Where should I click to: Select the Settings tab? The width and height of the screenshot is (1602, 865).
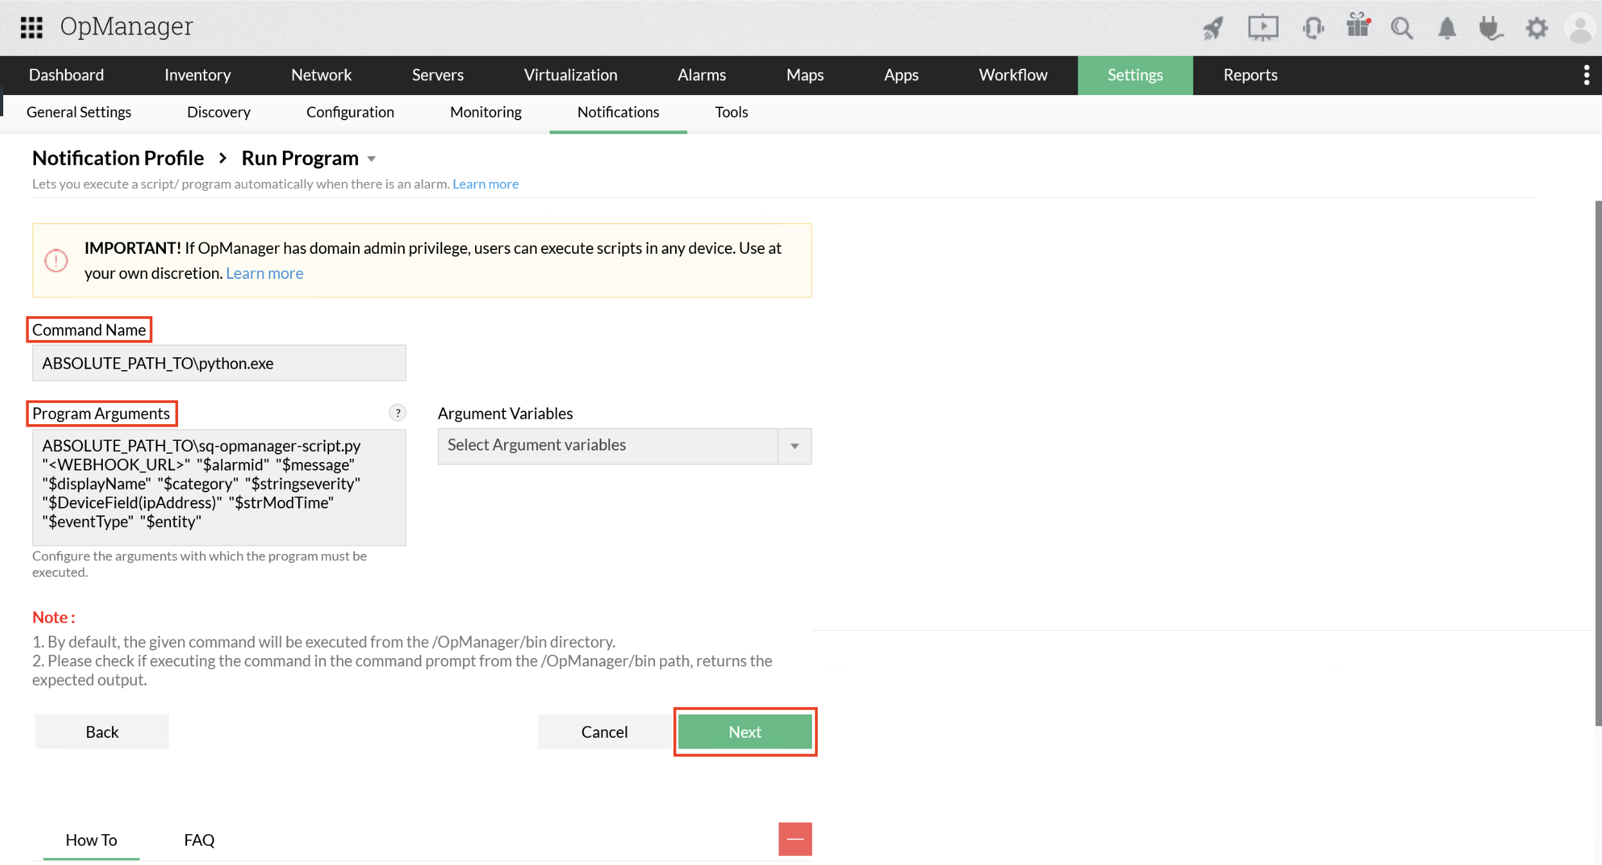[1135, 75]
